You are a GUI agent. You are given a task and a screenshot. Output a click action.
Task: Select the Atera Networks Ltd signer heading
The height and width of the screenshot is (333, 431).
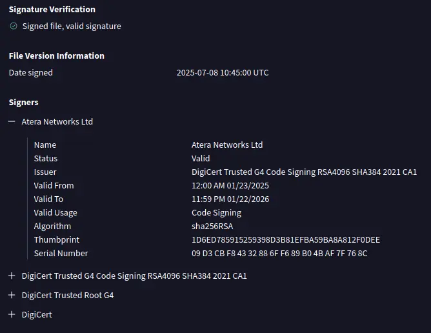(57, 121)
